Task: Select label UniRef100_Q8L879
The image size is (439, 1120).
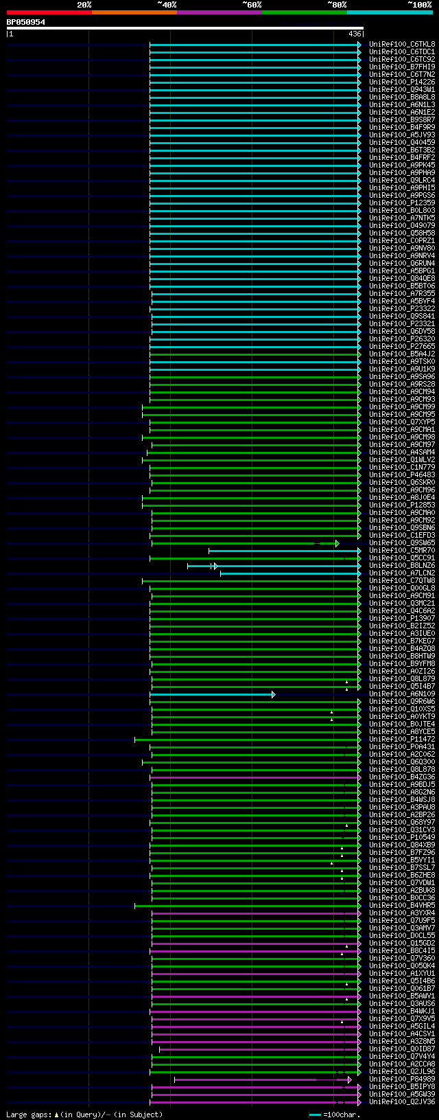Action: 402,679
